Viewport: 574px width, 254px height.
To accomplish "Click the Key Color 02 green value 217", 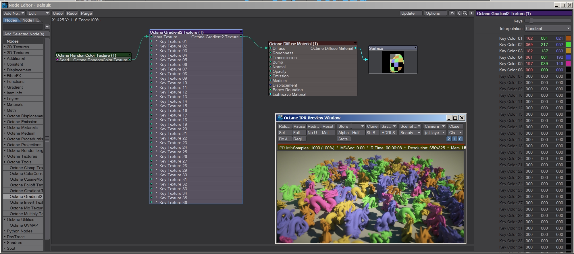I will 544,45.
